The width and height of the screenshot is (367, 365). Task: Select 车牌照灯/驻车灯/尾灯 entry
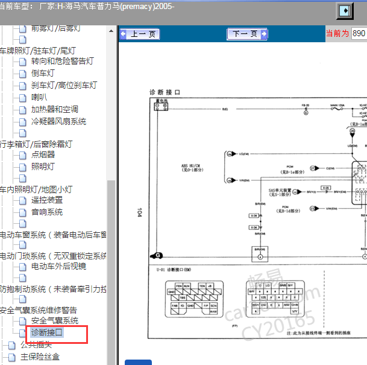38,51
